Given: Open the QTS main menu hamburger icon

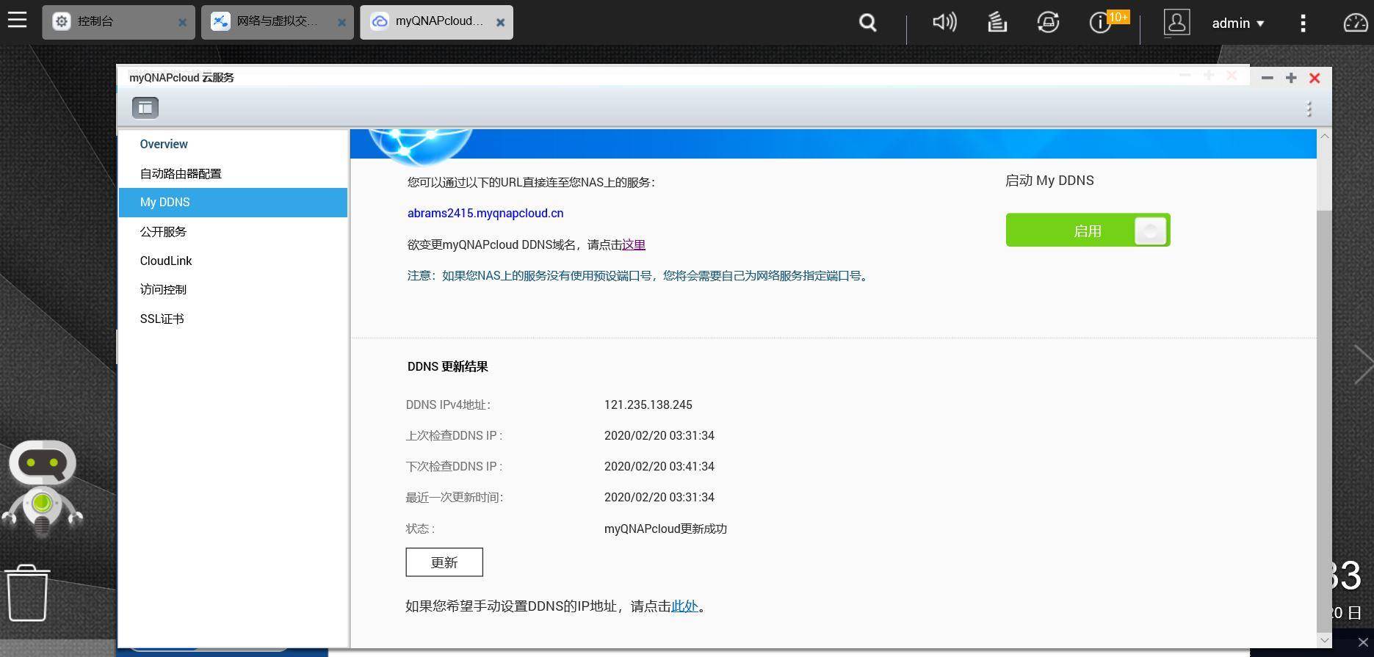Looking at the screenshot, I should coord(17,20).
